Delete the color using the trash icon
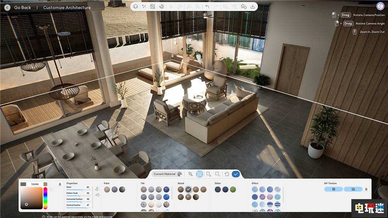This screenshot has width=388, height=218. tap(60, 184)
